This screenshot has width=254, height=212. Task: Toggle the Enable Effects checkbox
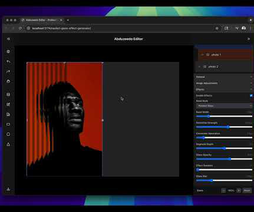pos(251,95)
